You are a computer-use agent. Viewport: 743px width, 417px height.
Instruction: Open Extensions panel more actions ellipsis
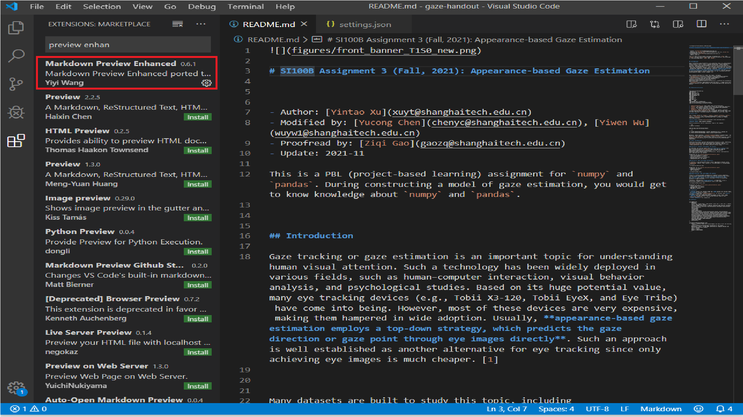(x=201, y=24)
